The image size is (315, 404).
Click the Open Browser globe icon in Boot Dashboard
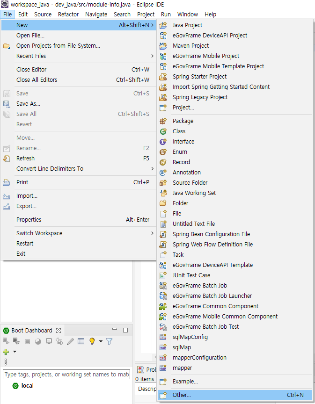click(38, 342)
